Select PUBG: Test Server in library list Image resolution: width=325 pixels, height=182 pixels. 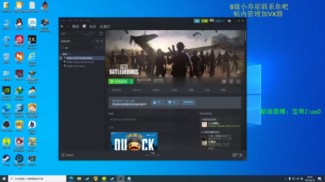82,66
